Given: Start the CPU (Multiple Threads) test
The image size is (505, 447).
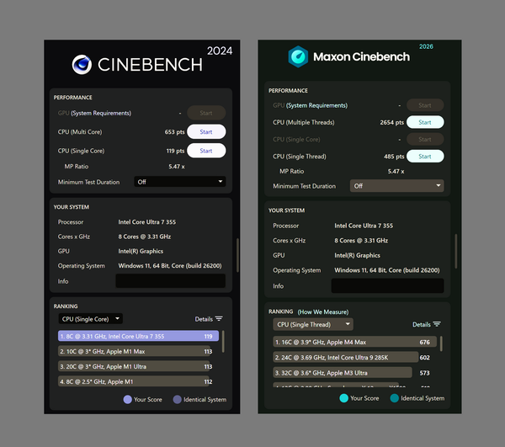Looking at the screenshot, I should (x=425, y=122).
